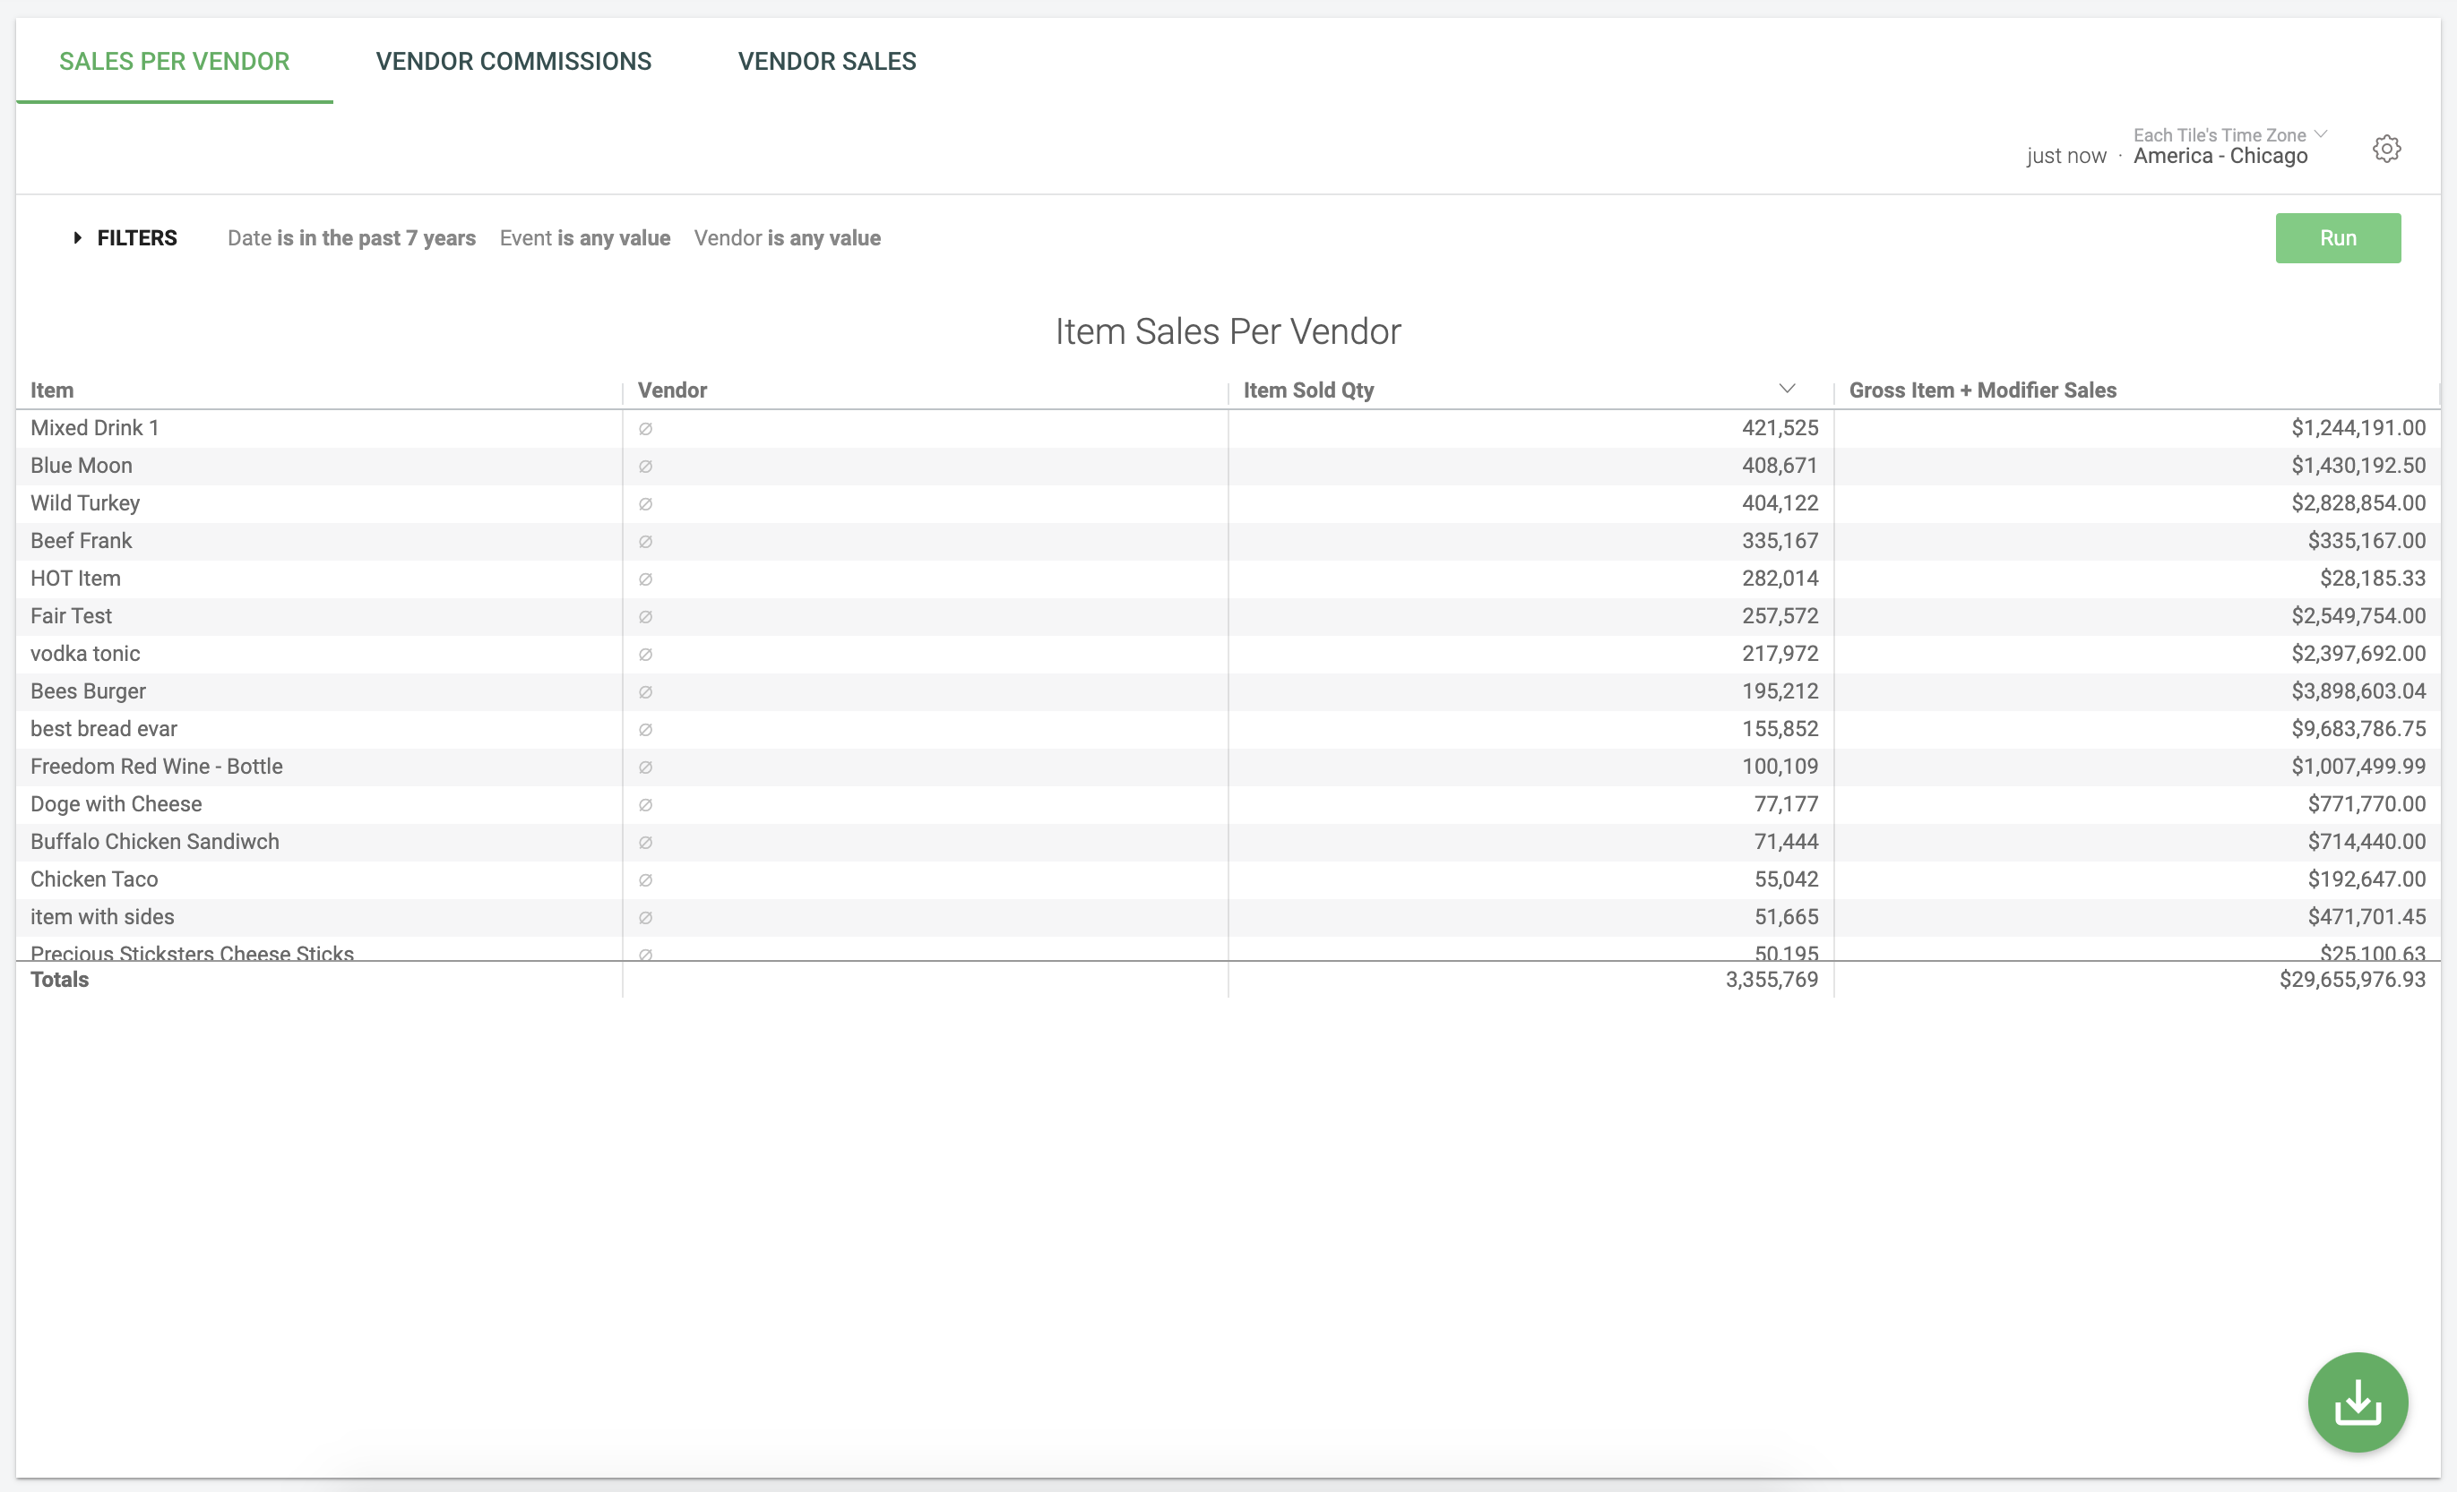Click the quantity value 408,671
This screenshot has height=1492, width=2457.
point(1780,466)
